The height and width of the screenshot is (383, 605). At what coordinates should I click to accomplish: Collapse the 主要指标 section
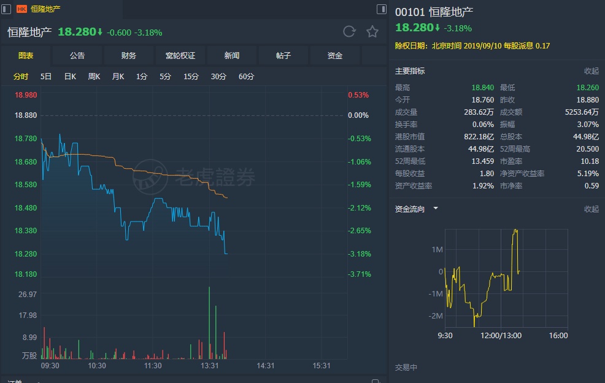tap(591, 71)
